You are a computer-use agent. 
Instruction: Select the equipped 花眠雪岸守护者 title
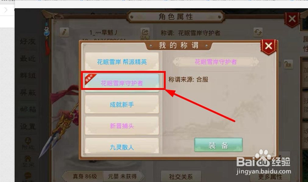[122, 83]
